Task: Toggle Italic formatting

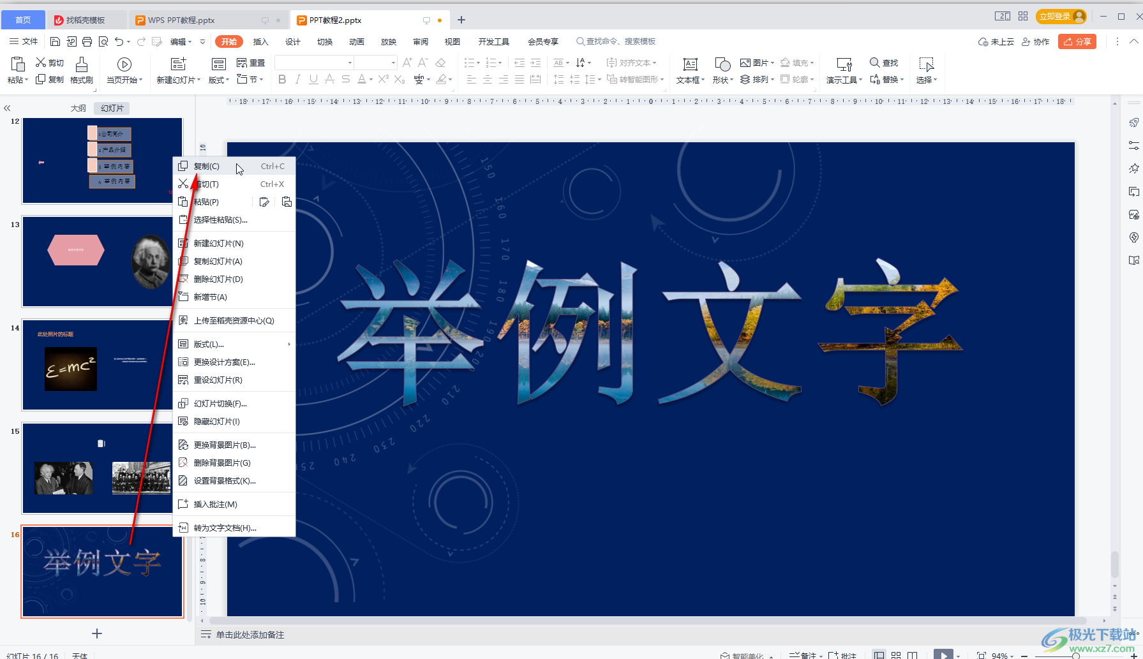Action: [297, 79]
